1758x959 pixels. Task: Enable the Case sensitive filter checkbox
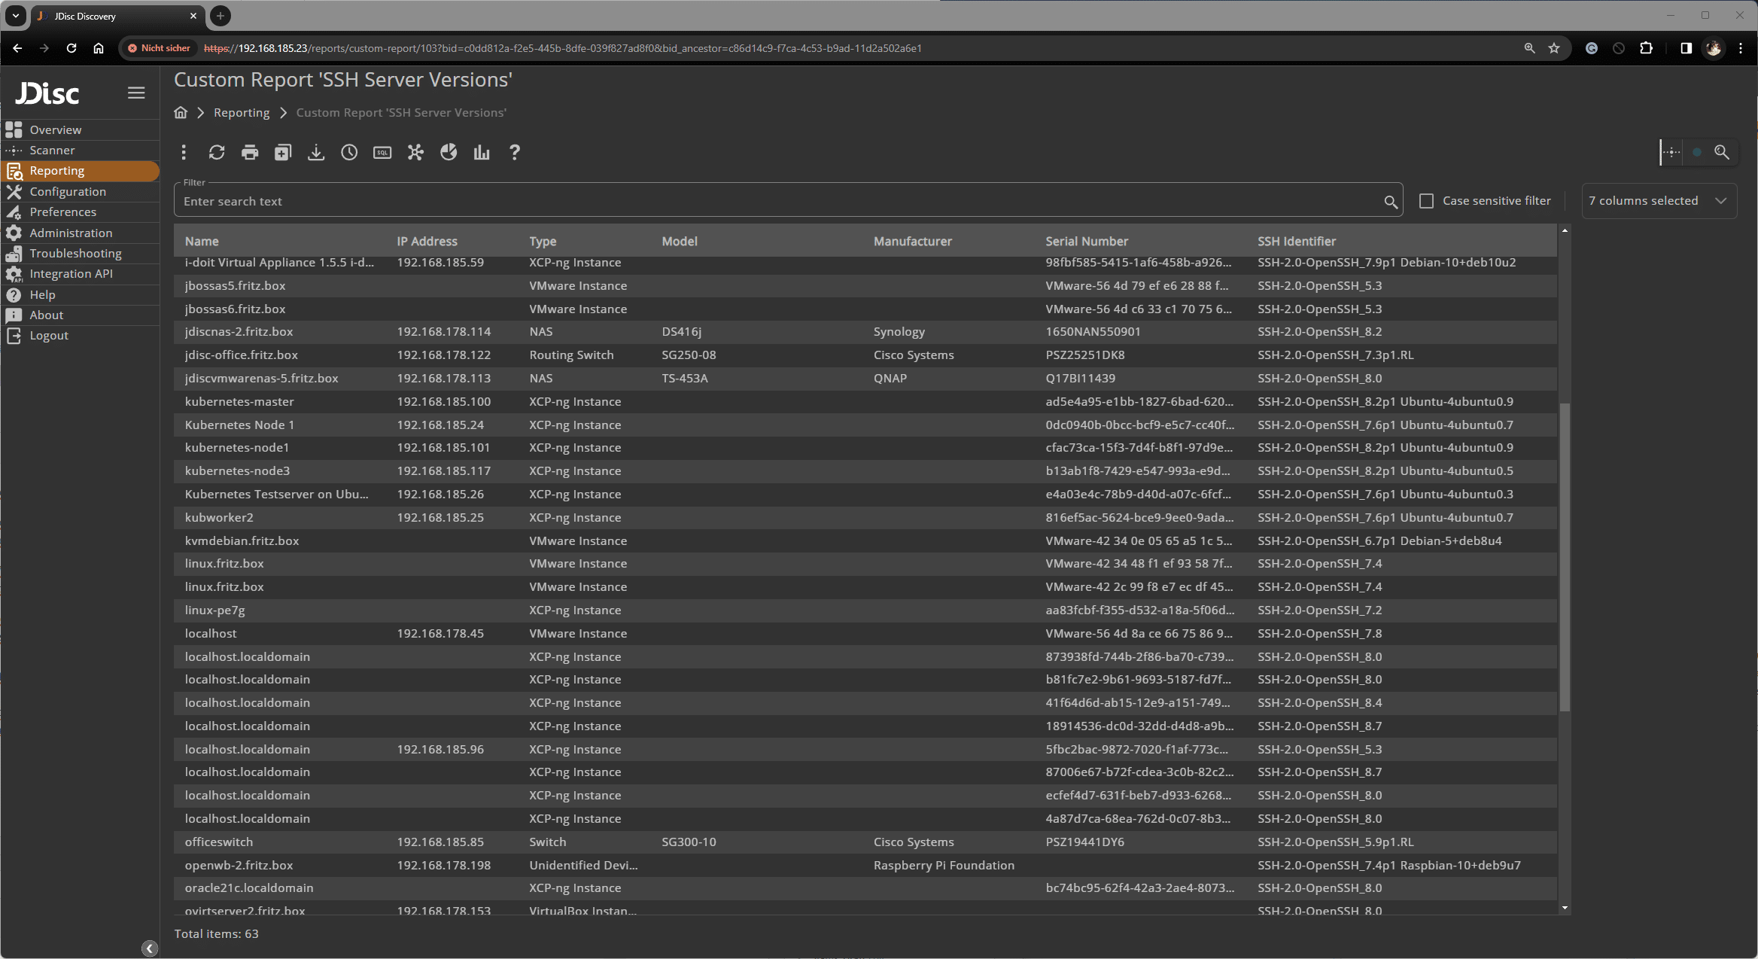coord(1426,201)
